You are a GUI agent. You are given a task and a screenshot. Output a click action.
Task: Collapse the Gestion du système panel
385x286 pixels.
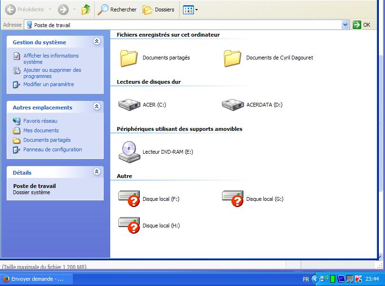pyautogui.click(x=97, y=41)
